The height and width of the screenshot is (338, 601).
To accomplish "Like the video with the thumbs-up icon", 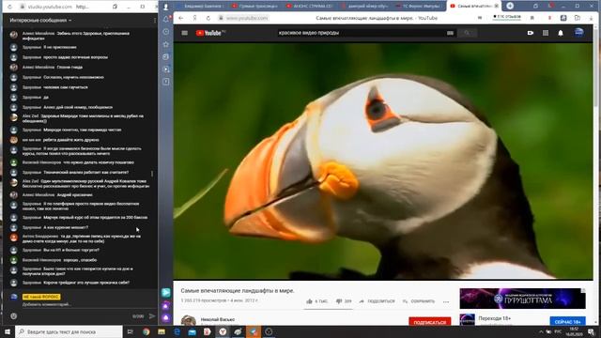I will click(x=309, y=301).
